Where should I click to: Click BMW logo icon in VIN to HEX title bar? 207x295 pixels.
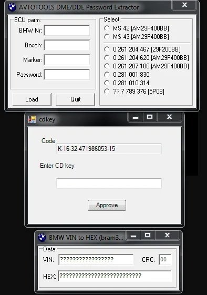42,238
